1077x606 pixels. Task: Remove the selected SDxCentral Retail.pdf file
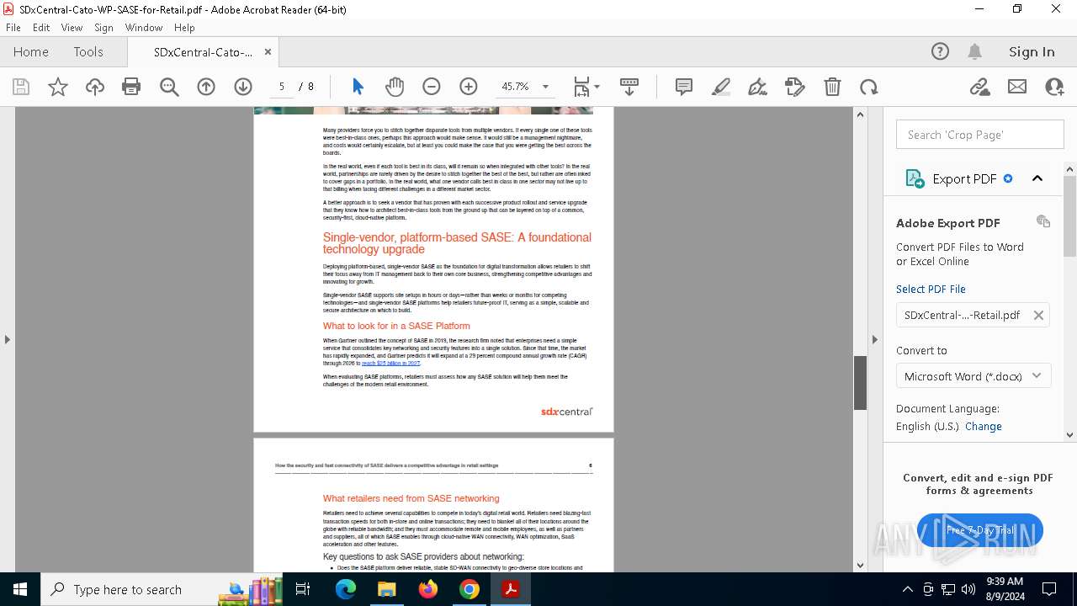point(1038,315)
